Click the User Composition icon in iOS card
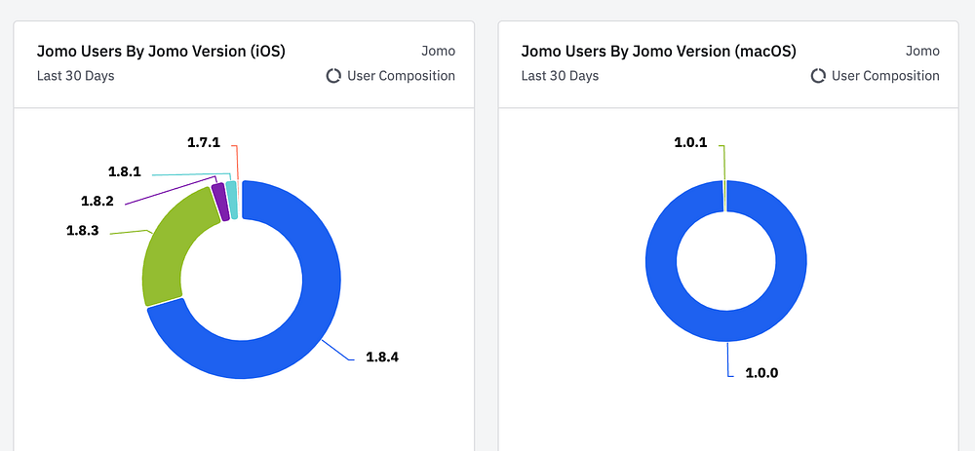 (x=333, y=76)
